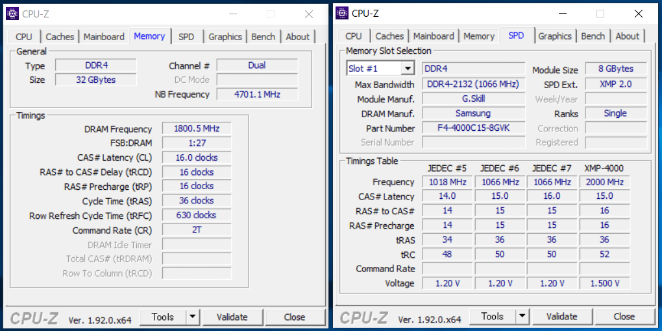Click Validate button in right window
Image resolution: width=662 pixels, height=331 pixels.
click(562, 316)
